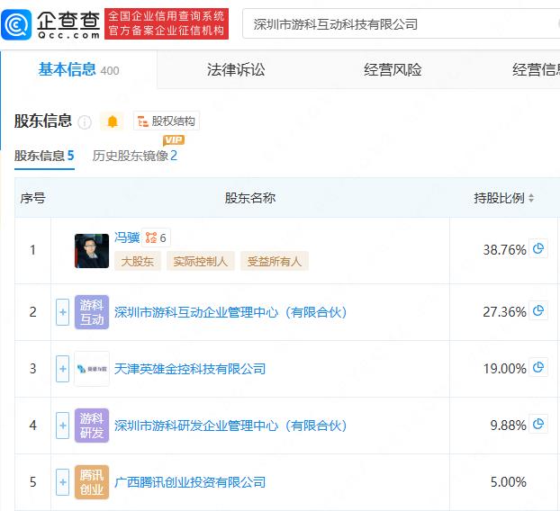
Task: Click the info icon next to 股东信息
Action: [85, 122]
